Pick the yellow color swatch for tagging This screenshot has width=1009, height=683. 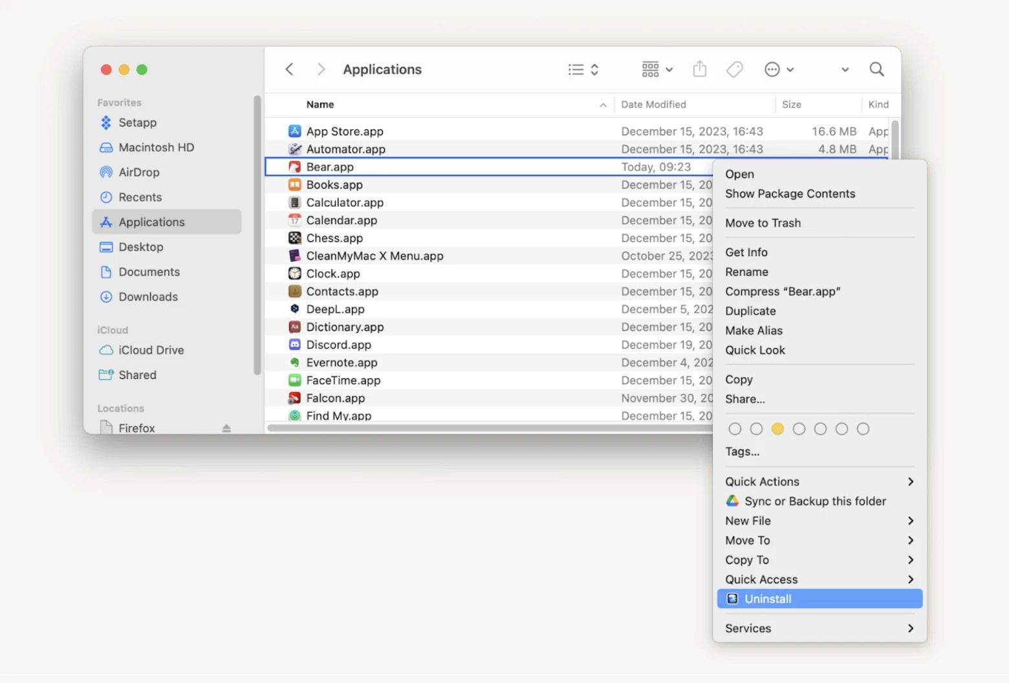(x=777, y=428)
